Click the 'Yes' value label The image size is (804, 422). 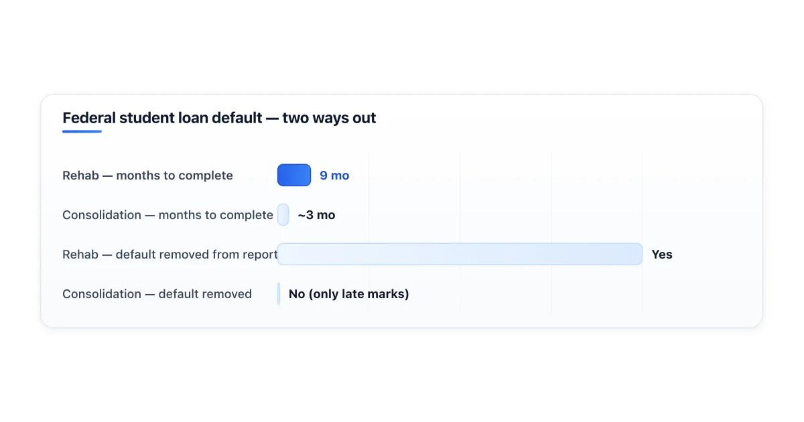662,255
